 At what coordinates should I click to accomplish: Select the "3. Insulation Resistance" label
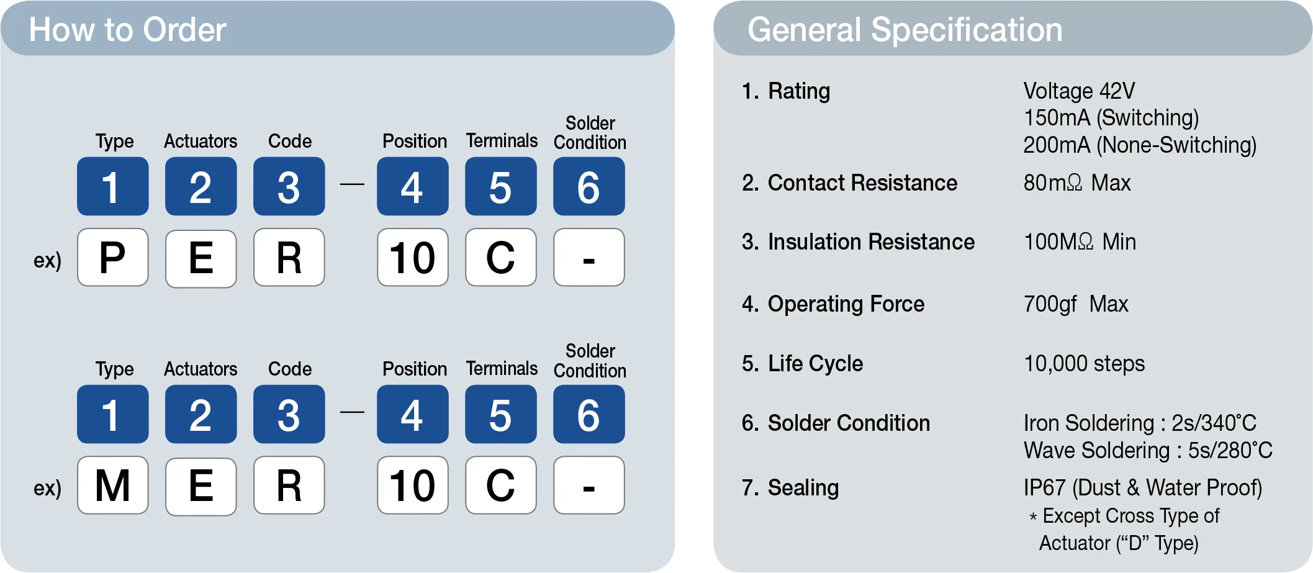(x=858, y=242)
